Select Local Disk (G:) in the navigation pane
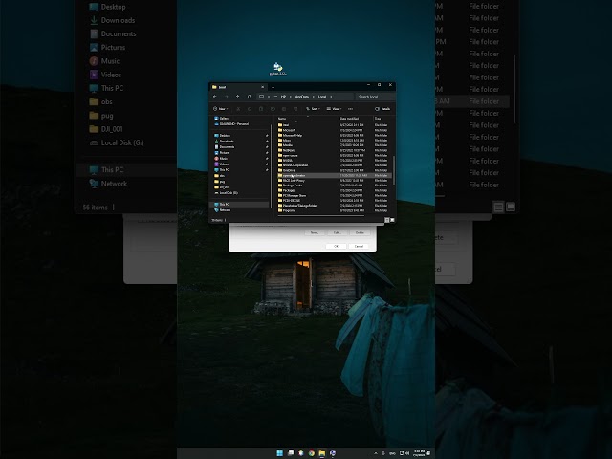 [226, 193]
